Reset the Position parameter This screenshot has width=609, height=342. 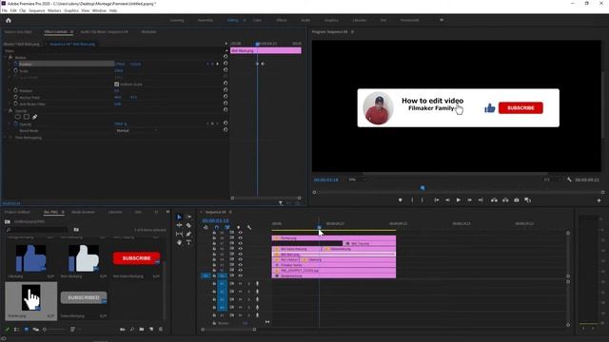tap(226, 64)
